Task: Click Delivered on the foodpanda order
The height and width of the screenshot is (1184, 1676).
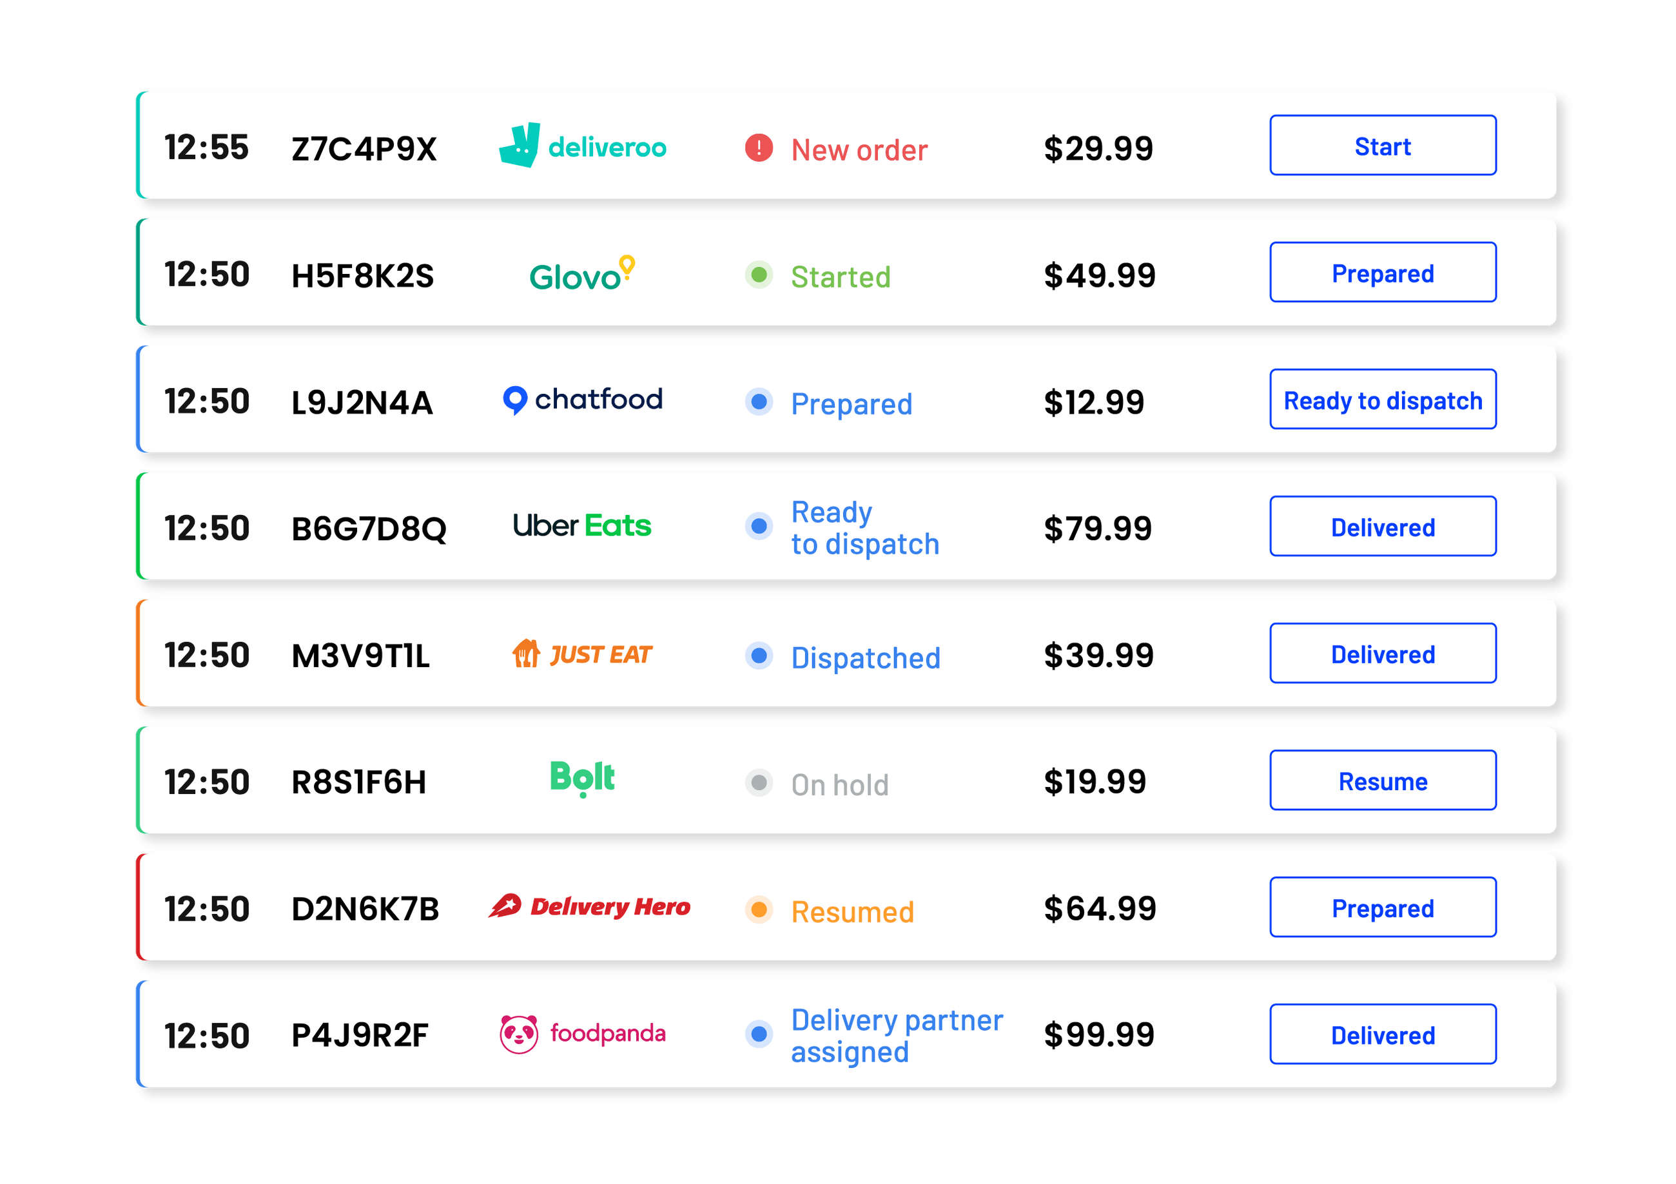Action: pos(1382,1034)
